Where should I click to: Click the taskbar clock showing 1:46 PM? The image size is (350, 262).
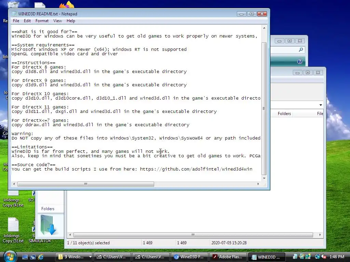(337, 257)
